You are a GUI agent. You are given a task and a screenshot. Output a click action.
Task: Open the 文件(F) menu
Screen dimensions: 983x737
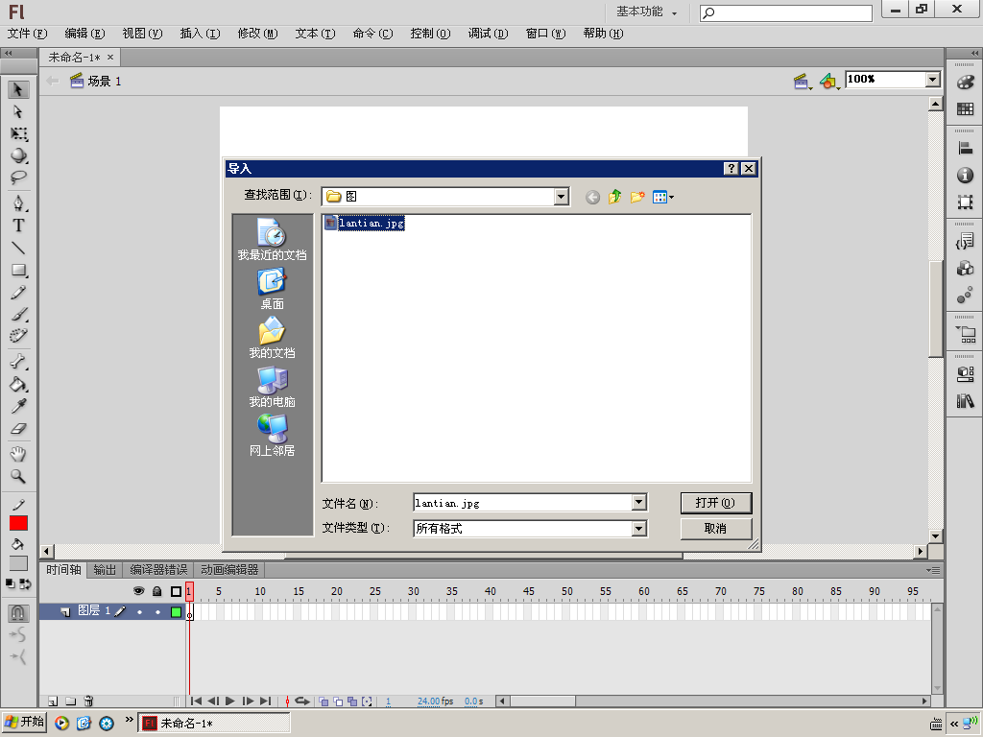tap(28, 34)
